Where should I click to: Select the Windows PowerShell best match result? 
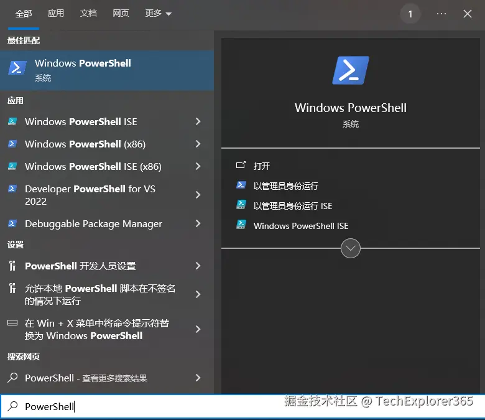pyautogui.click(x=107, y=70)
